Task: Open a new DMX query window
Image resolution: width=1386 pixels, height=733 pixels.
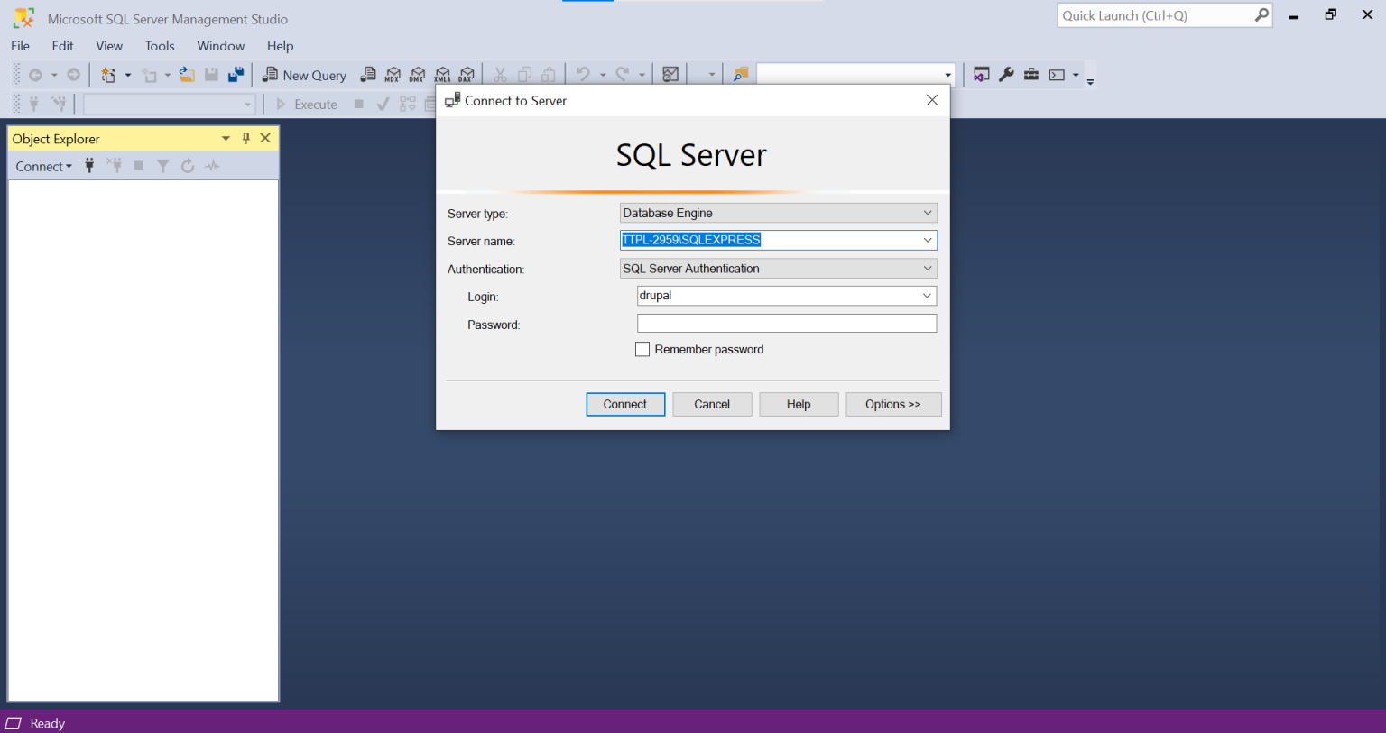Action: (x=417, y=75)
